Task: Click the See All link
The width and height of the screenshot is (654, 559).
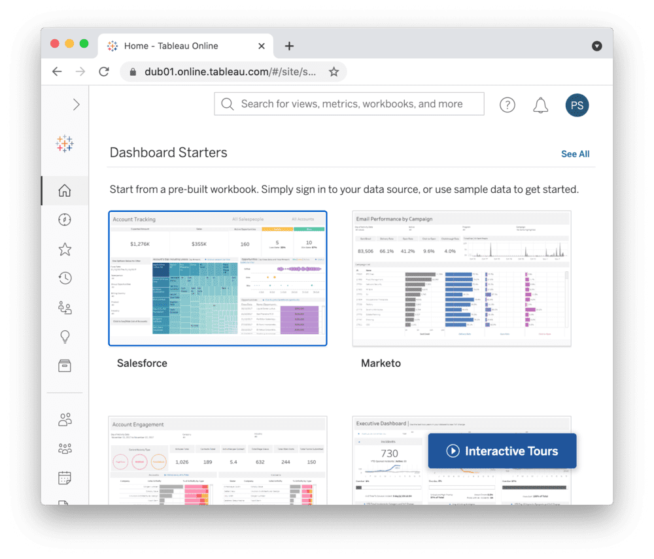Action: tap(575, 154)
